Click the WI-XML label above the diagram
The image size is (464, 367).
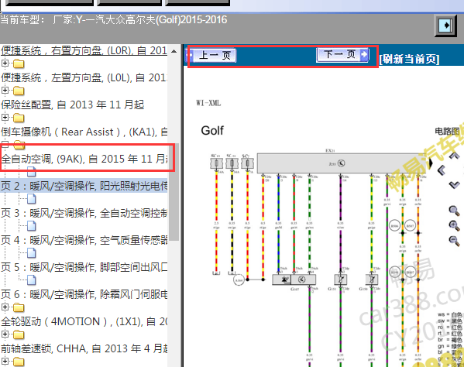click(x=208, y=103)
